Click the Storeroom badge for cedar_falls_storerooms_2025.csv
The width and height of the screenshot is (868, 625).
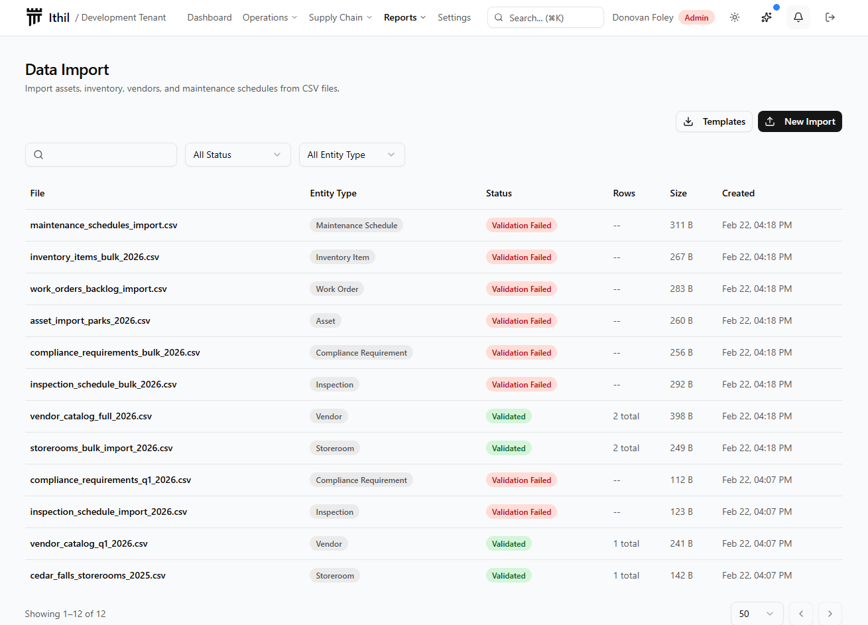335,576
